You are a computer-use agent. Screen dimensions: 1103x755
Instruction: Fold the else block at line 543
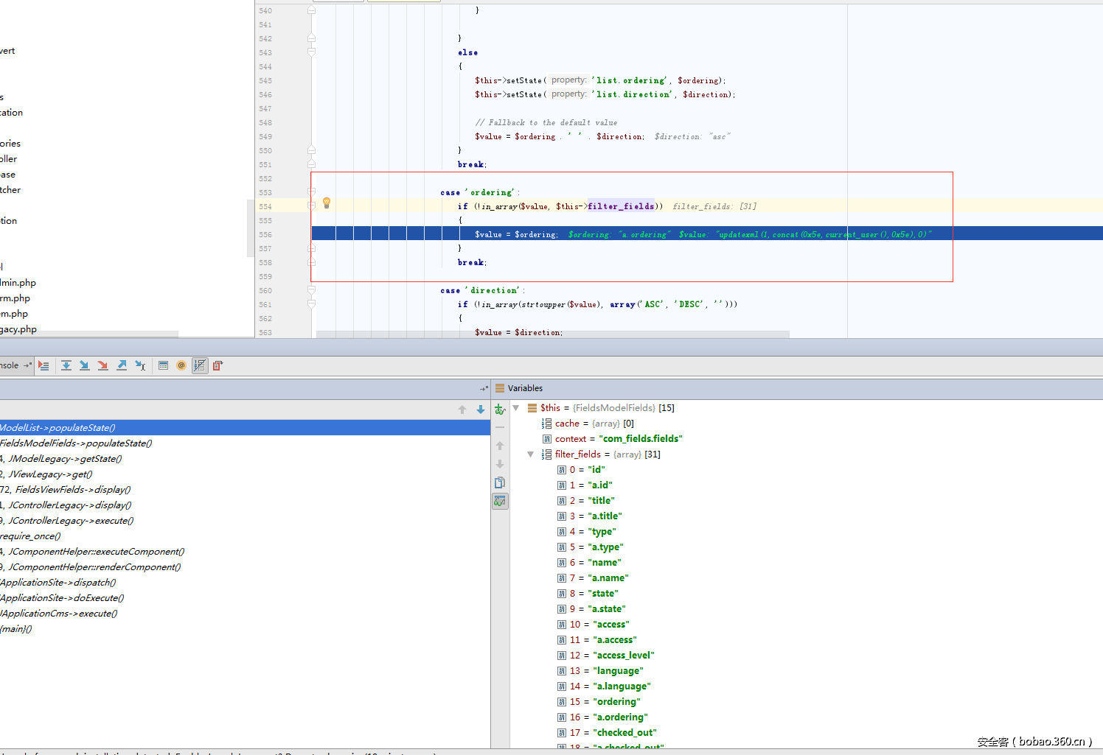pos(311,52)
